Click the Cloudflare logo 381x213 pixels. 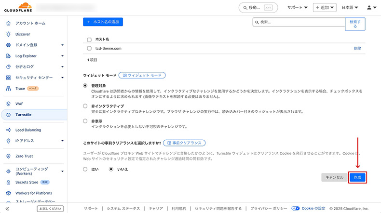(x=18, y=7)
